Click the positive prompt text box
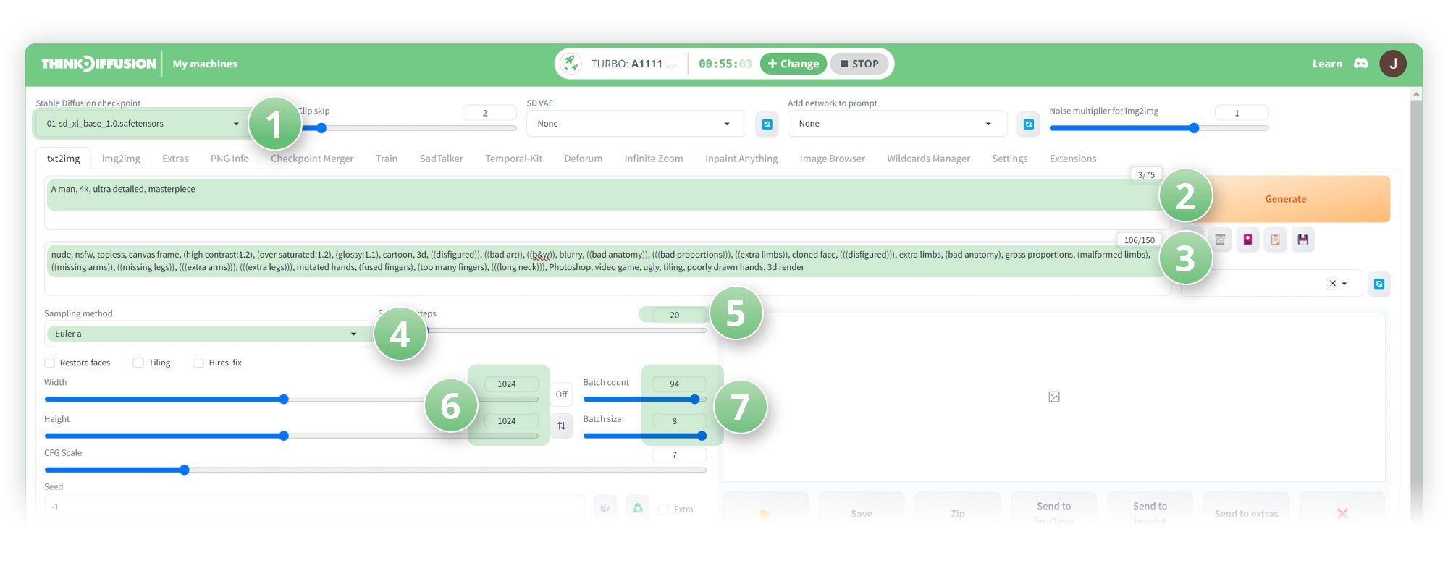The image size is (1448, 579). pyautogui.click(x=608, y=204)
